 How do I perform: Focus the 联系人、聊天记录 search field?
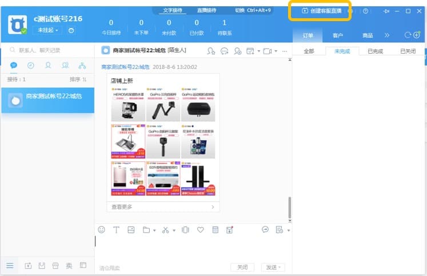47,50
